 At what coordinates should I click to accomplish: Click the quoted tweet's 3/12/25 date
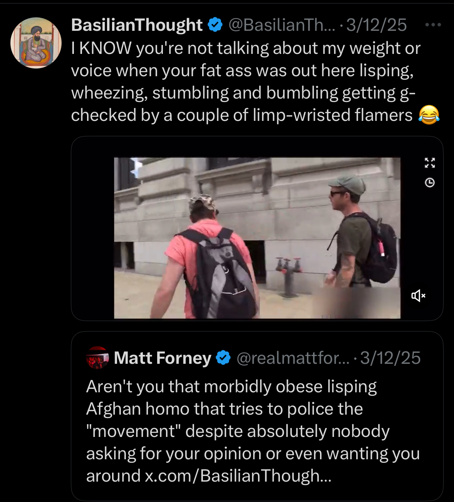pos(390,358)
